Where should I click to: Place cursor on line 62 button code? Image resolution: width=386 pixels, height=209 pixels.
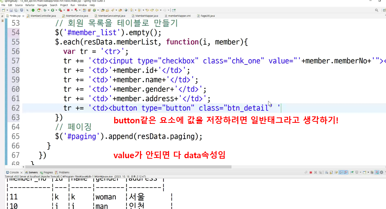click(172, 108)
